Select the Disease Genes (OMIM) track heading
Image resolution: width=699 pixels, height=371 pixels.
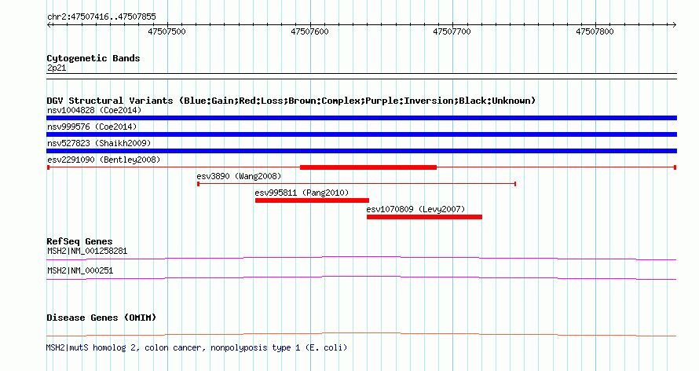101,318
